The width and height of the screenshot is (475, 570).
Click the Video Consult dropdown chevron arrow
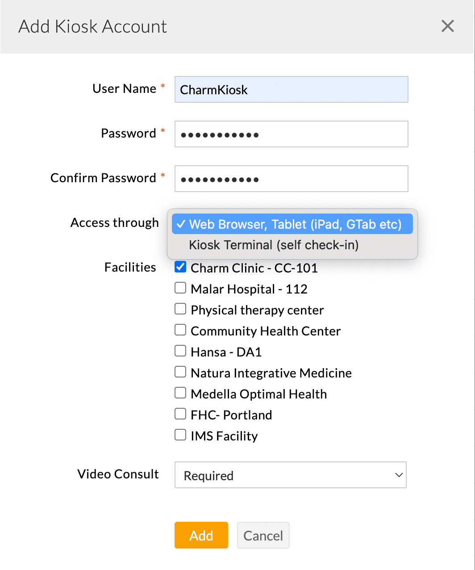click(x=399, y=475)
